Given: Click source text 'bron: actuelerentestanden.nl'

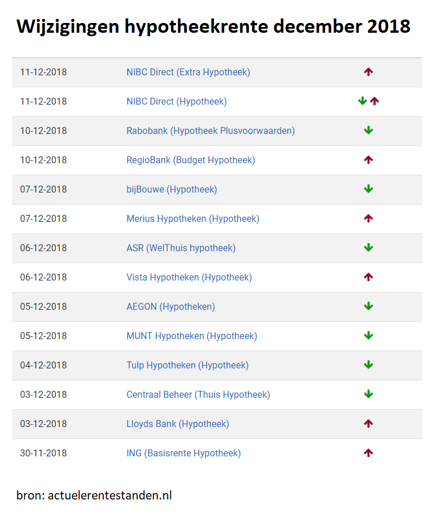Looking at the screenshot, I should [x=94, y=495].
